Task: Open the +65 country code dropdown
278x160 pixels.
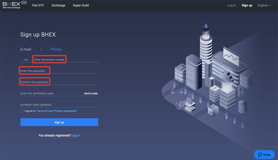Action: point(27,59)
